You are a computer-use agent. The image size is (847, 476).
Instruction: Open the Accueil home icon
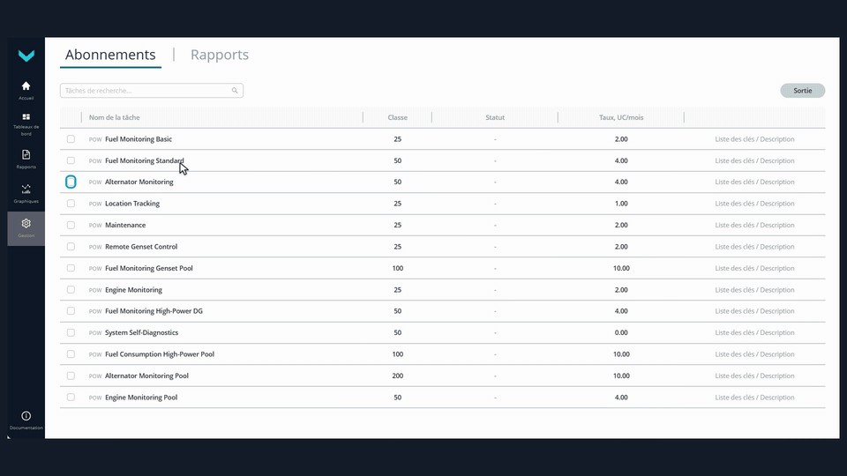point(26,86)
